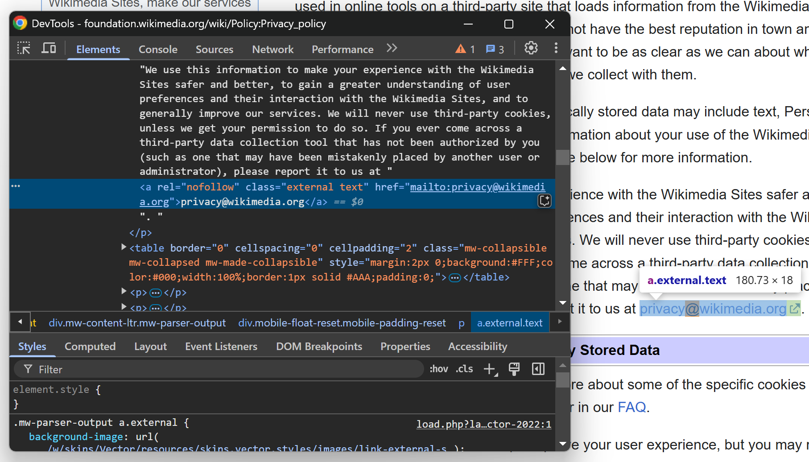Image resolution: width=809 pixels, height=462 pixels.
Task: Click the plus icon to add new style rule
Action: 490,369
